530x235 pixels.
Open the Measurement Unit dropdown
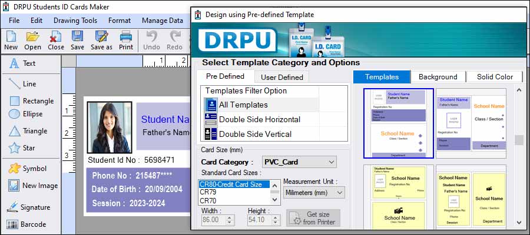(x=314, y=193)
